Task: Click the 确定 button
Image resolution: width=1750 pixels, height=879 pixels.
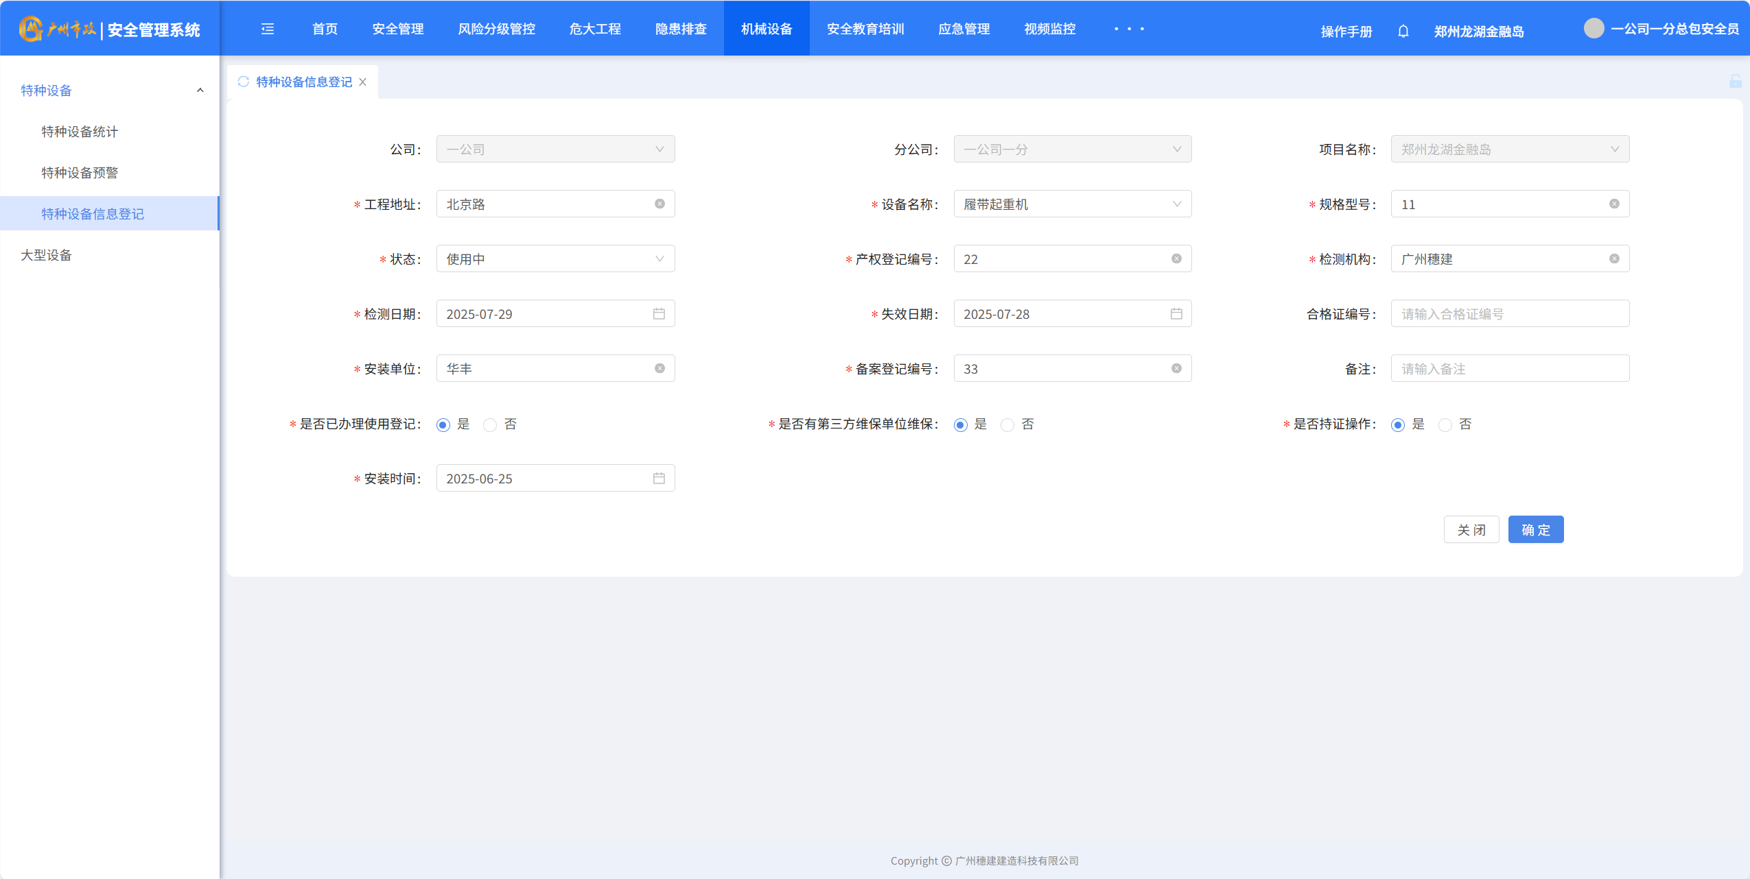Action: tap(1535, 529)
